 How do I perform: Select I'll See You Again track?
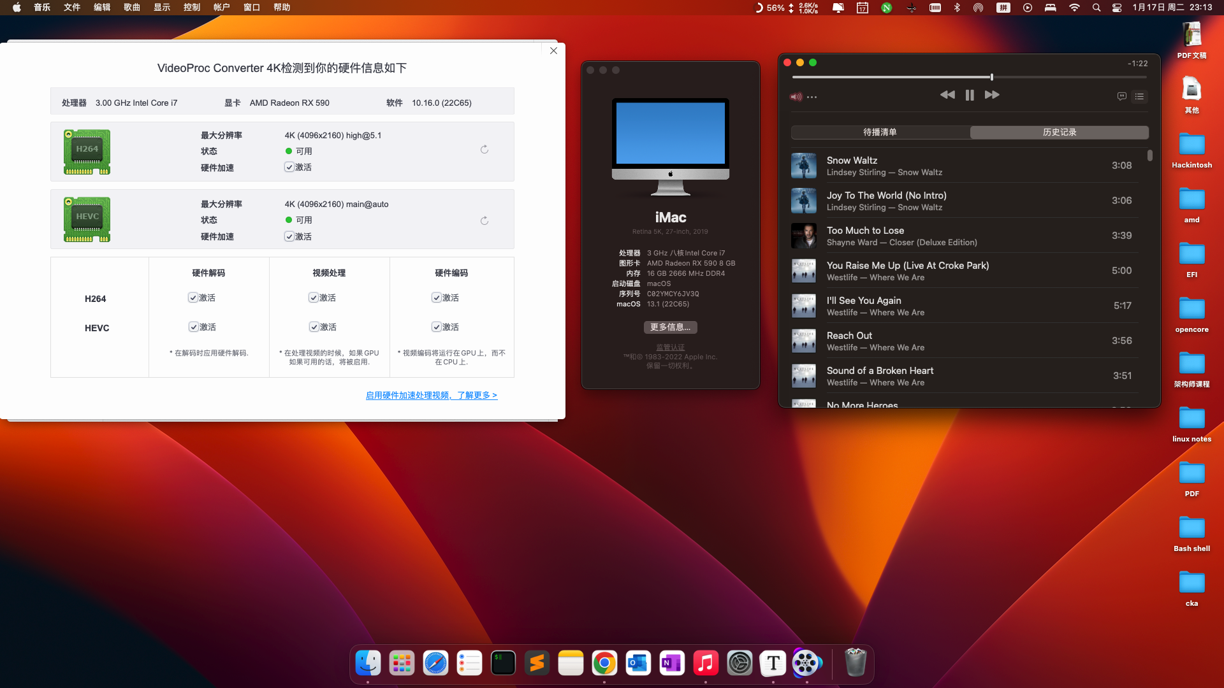[x=963, y=306]
